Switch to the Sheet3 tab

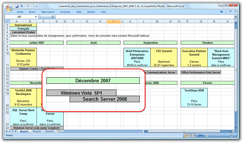[x=49, y=131]
